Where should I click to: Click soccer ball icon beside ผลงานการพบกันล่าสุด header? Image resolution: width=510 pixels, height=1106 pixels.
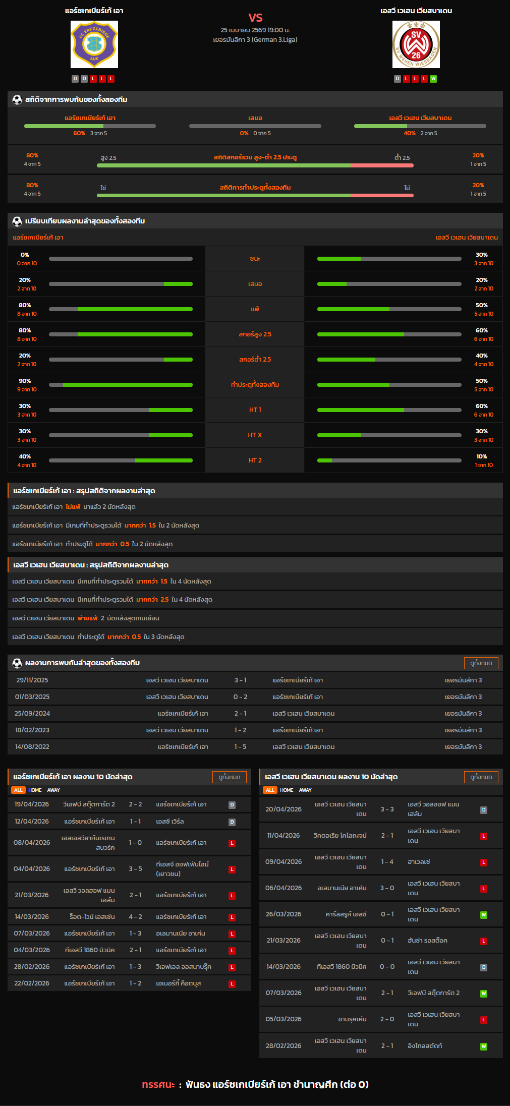(x=17, y=663)
